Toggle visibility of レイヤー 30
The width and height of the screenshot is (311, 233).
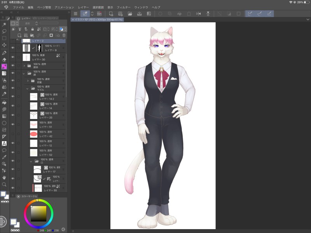(x=13, y=57)
